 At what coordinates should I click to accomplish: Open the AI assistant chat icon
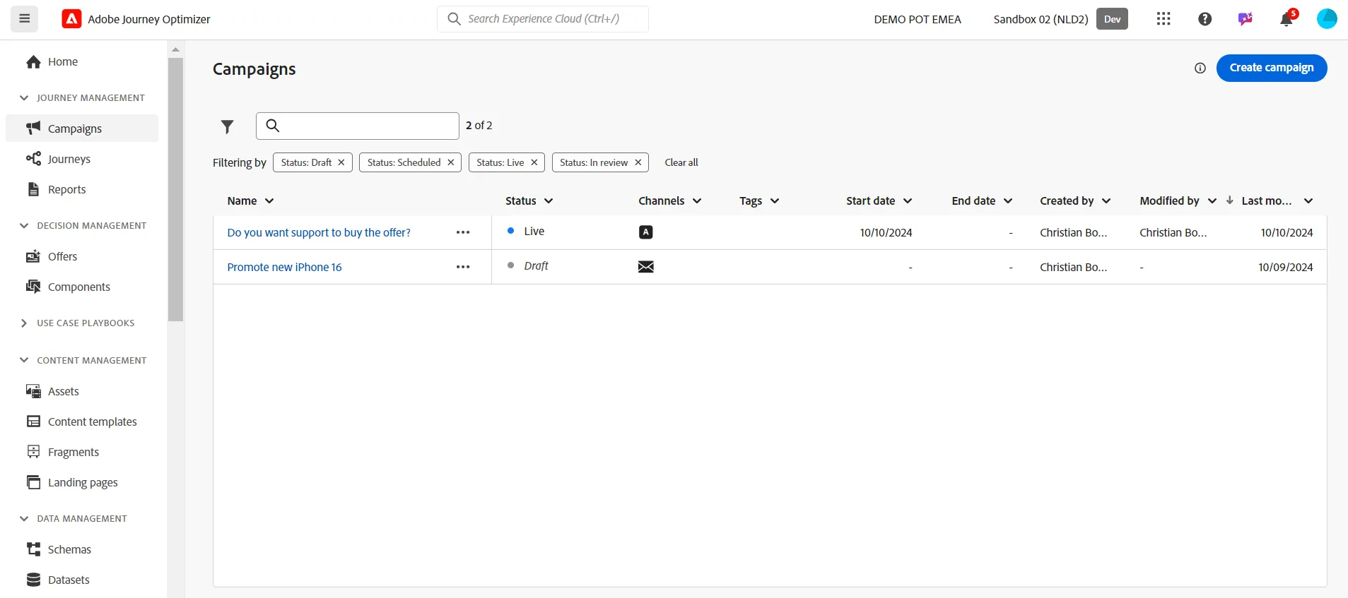pyautogui.click(x=1246, y=19)
